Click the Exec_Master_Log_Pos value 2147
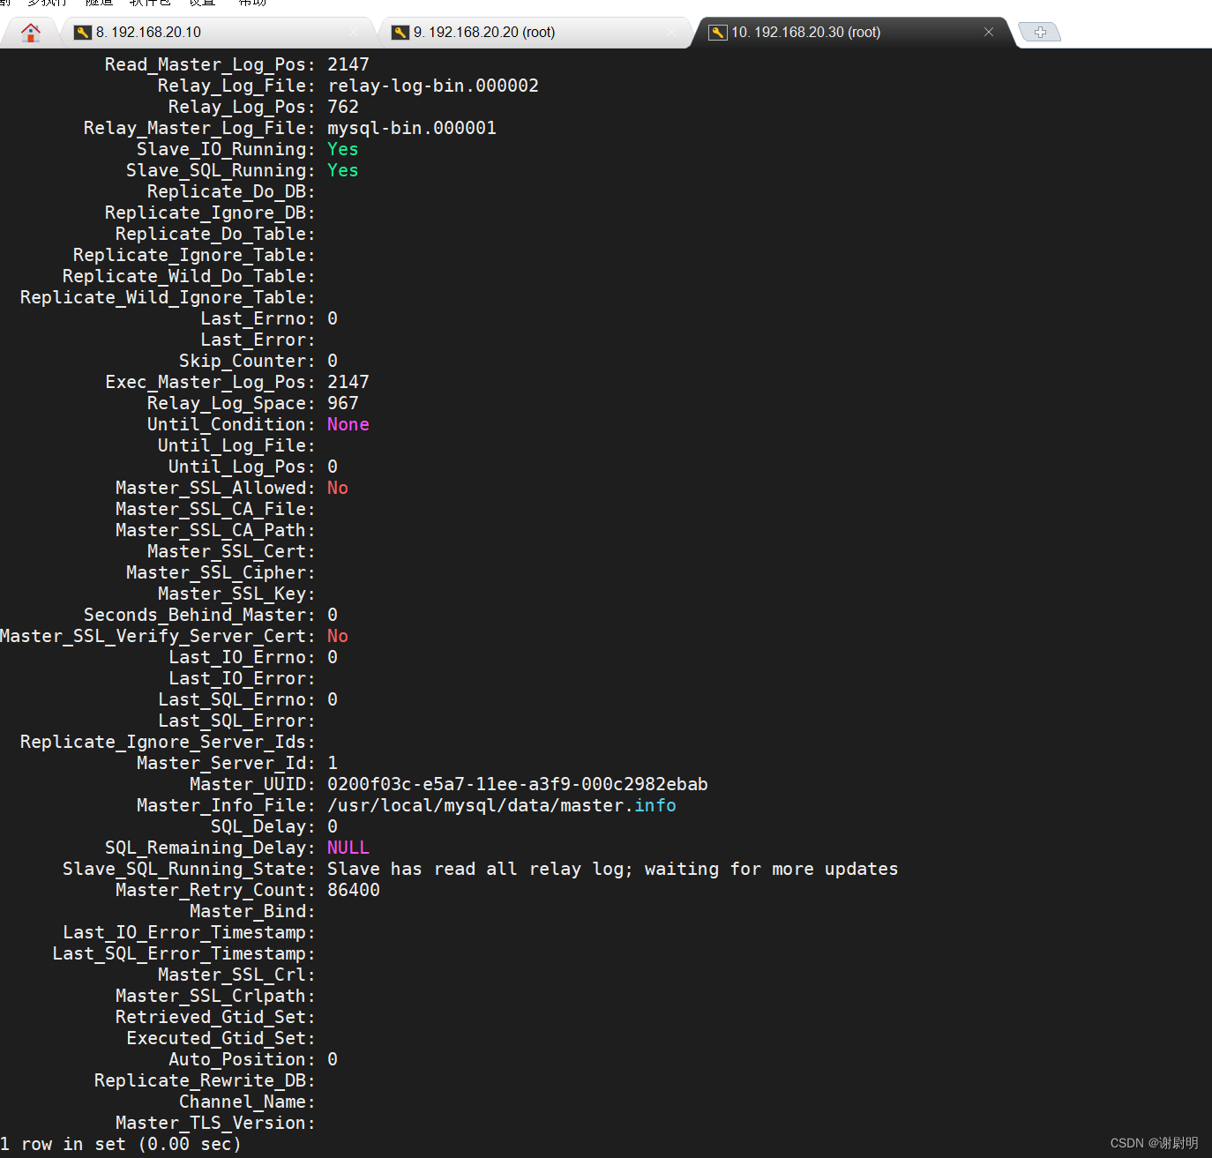This screenshot has width=1212, height=1158. coord(348,382)
